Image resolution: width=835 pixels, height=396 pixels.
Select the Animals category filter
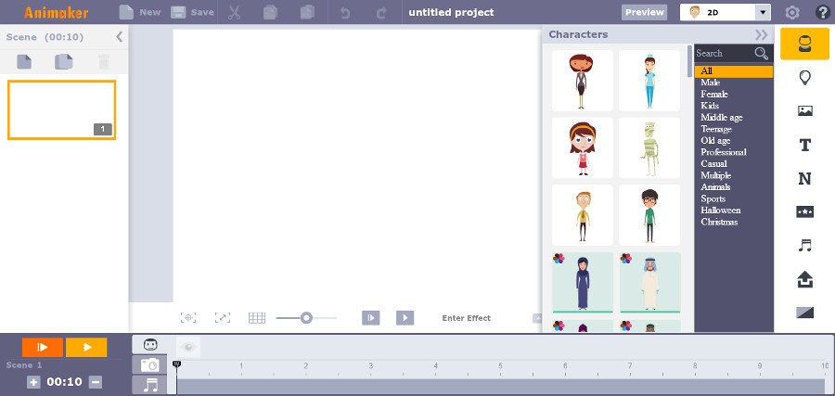point(715,186)
